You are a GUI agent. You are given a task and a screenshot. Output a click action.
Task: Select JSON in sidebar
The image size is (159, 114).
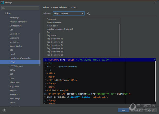[12, 70]
